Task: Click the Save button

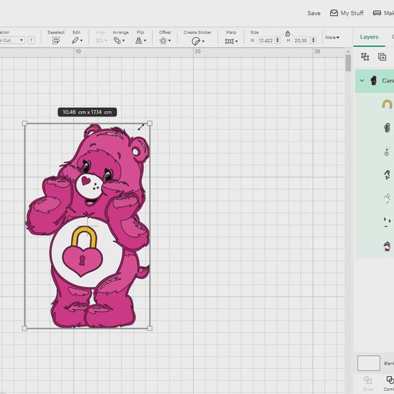Action: point(314,13)
